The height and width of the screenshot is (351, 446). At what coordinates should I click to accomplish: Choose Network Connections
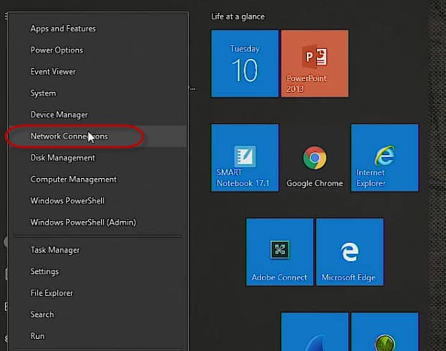coord(98,136)
